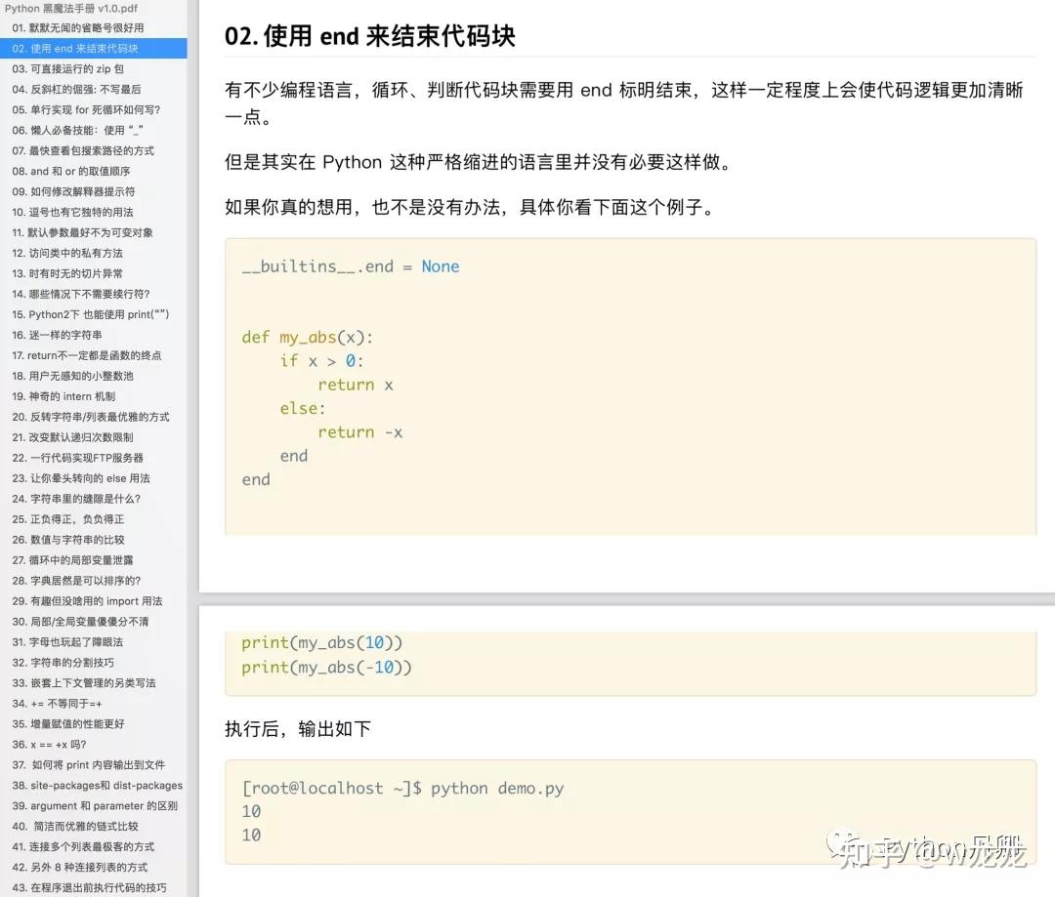
Task: Open chapter 09 如何修改解释器提示符
Action: (x=88, y=191)
